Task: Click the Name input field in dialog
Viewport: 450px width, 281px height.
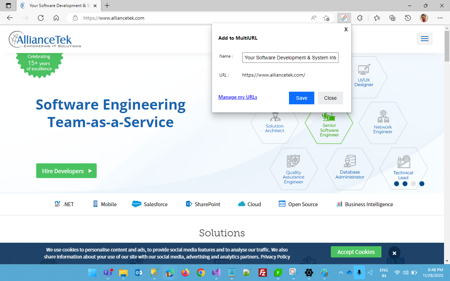Action: [x=290, y=57]
